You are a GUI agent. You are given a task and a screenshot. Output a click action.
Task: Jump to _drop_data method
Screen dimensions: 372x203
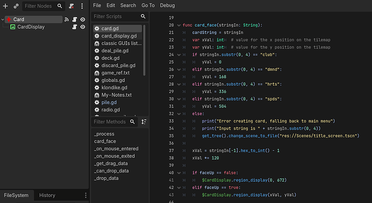(x=106, y=178)
